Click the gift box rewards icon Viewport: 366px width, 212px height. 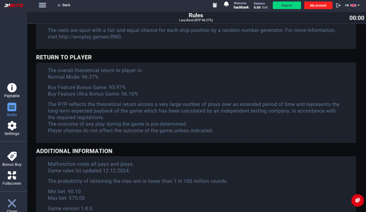pyautogui.click(x=215, y=5)
